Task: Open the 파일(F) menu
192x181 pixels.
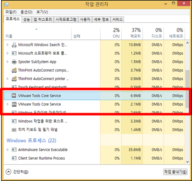Action: coord(11,12)
